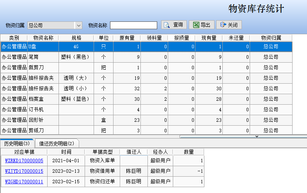The image size is (307, 193).
Task: Click the 物资名称 text input field
Action: tap(133, 25)
